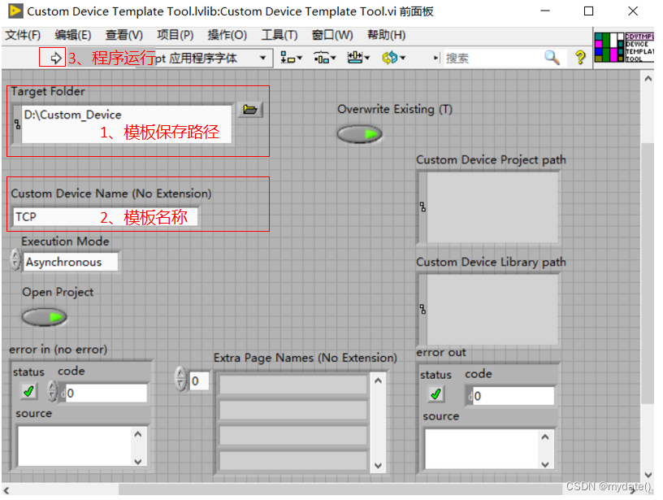Click the Custom Device Name text field
Viewport: 663px width, 500px height.
(106, 217)
